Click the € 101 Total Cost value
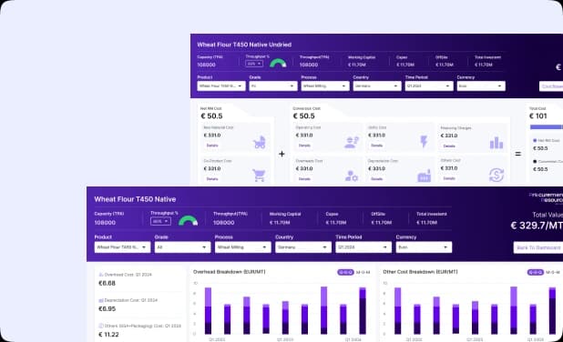Image resolution: width=563 pixels, height=342 pixels. pos(537,116)
